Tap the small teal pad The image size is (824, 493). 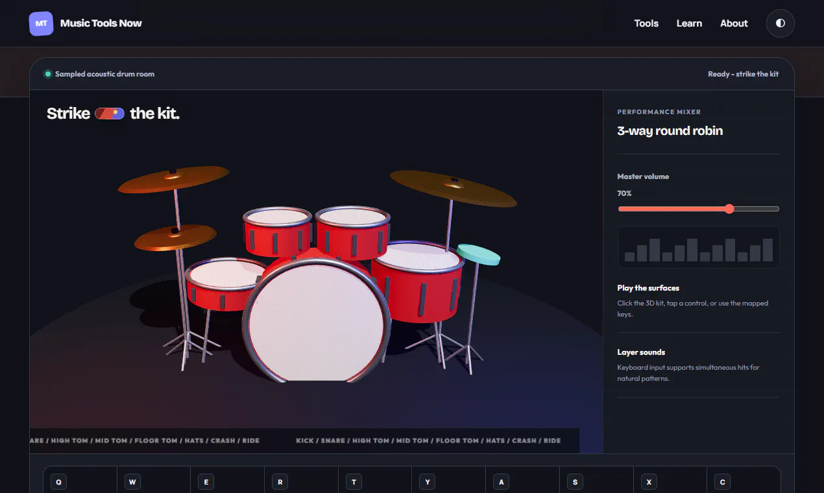478,254
